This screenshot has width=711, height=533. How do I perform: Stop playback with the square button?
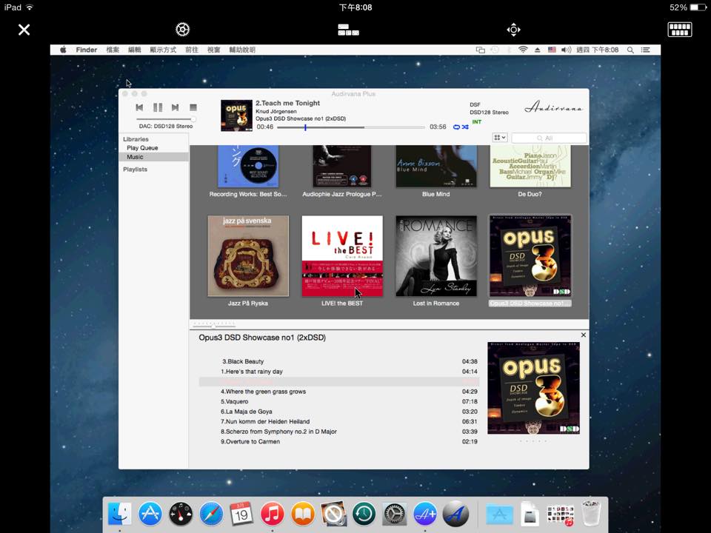[x=193, y=107]
